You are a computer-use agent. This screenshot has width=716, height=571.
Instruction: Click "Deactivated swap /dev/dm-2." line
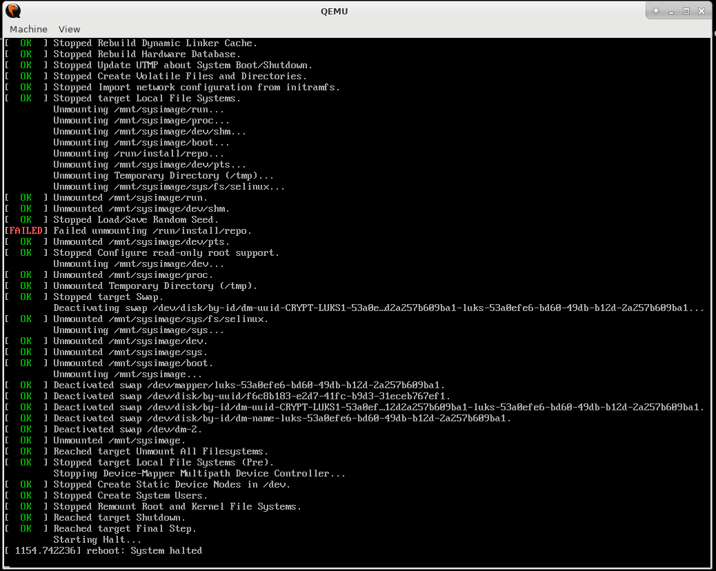(x=128, y=429)
